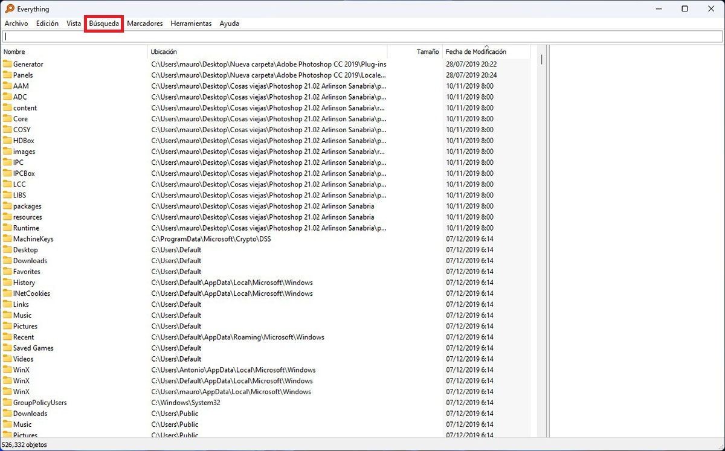
Task: Select the History folder icon
Action: coord(7,282)
